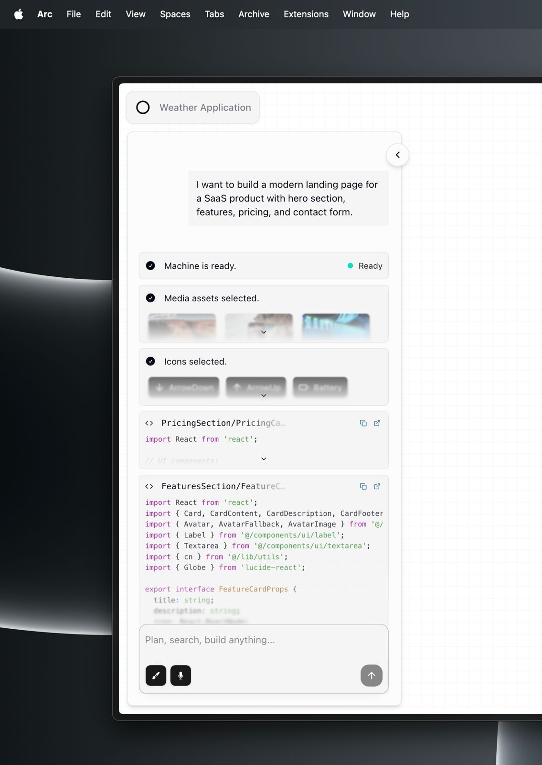Open the View menu
Screen dimensions: 542x765
[x=136, y=14]
